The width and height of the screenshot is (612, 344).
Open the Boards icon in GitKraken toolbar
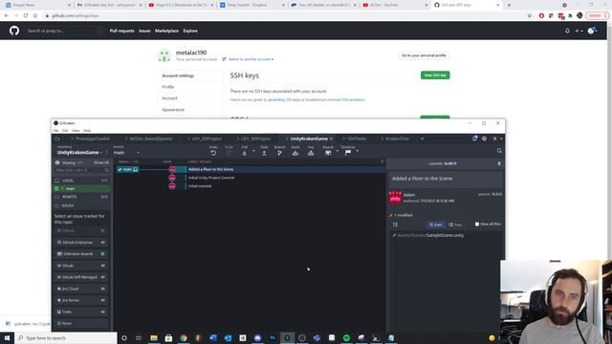click(328, 153)
